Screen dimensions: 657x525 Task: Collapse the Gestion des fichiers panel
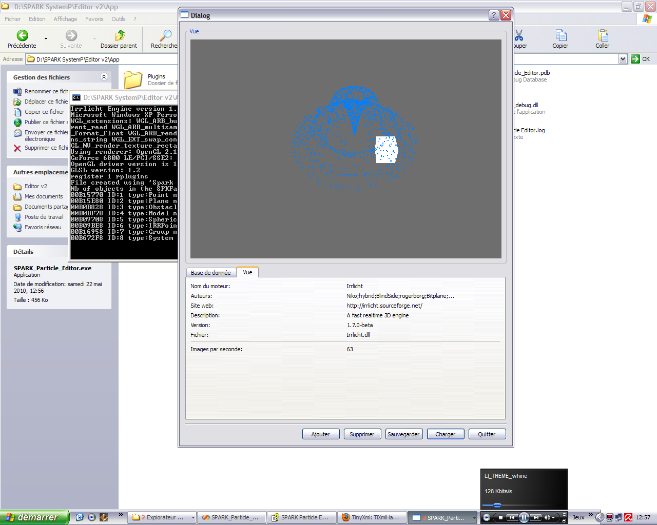pos(104,77)
